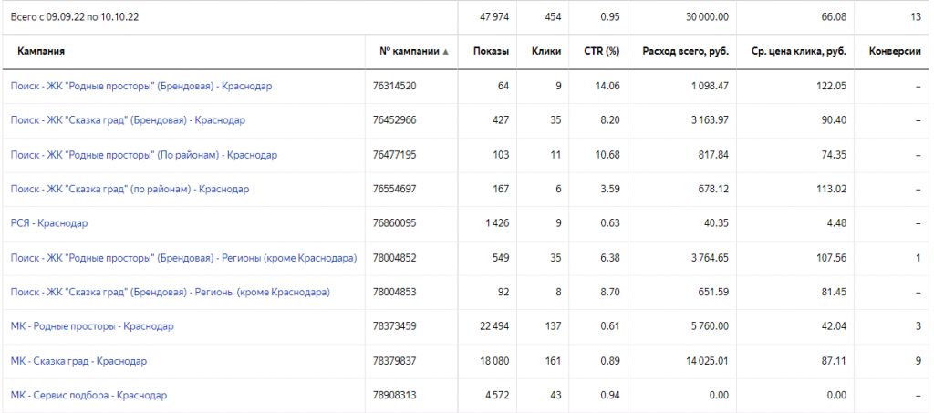Image resolution: width=934 pixels, height=413 pixels.
Task: Click the Расход всего, руб. header
Action: pyautogui.click(x=686, y=52)
